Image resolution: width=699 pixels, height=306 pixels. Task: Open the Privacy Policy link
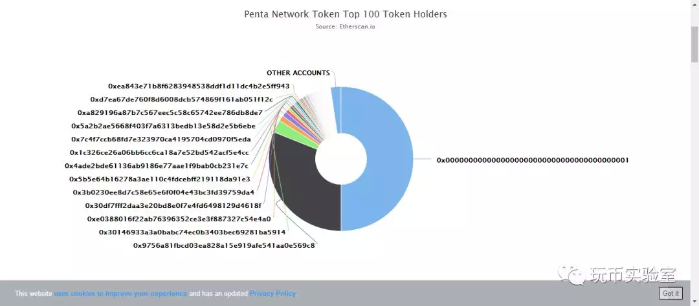272,294
